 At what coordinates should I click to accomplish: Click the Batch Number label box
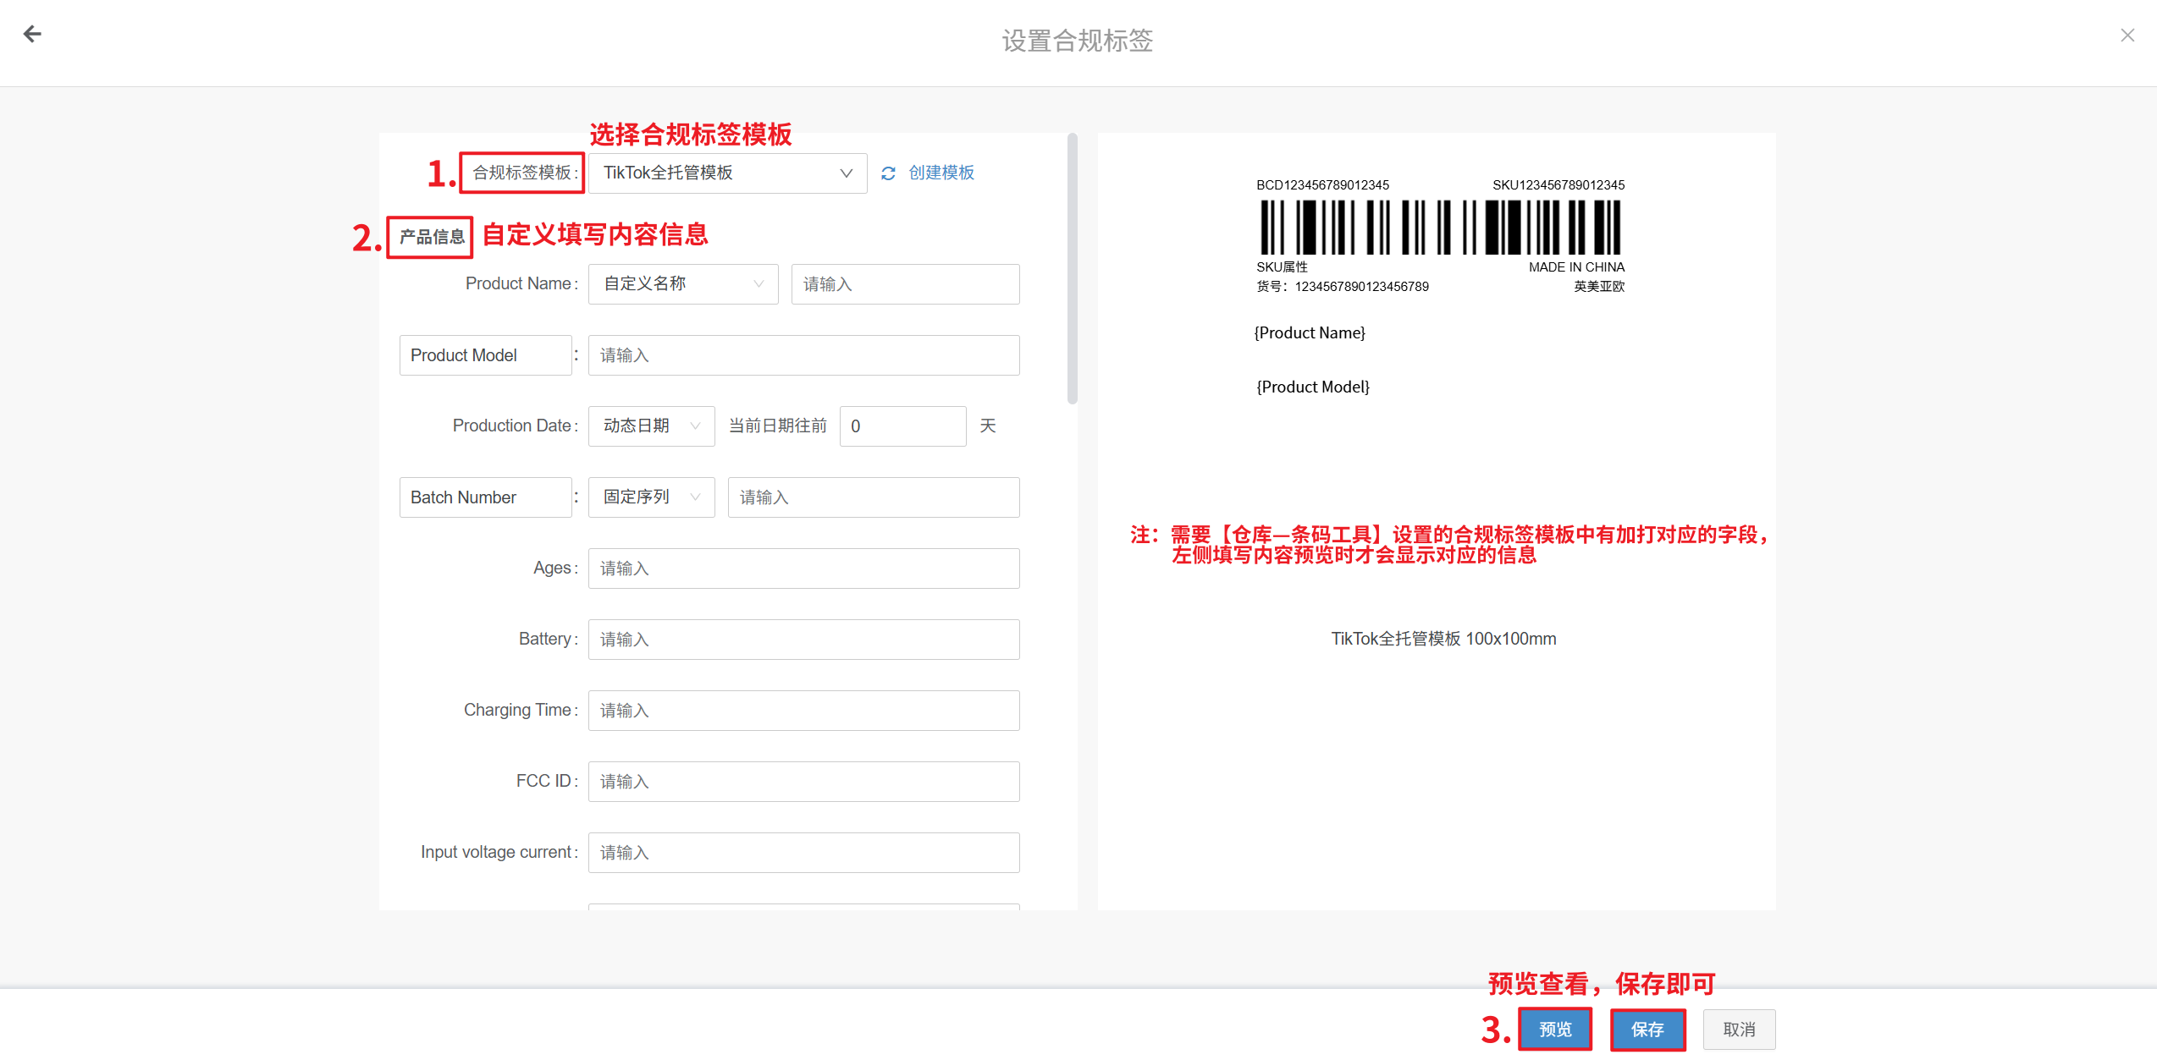click(x=485, y=497)
